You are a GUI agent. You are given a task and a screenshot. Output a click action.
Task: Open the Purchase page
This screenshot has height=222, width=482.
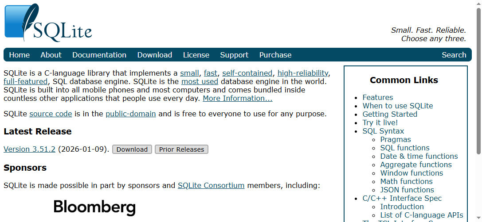click(275, 55)
